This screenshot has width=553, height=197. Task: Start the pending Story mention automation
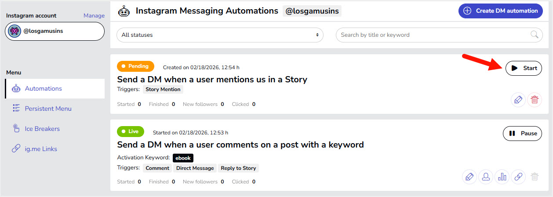(x=524, y=68)
